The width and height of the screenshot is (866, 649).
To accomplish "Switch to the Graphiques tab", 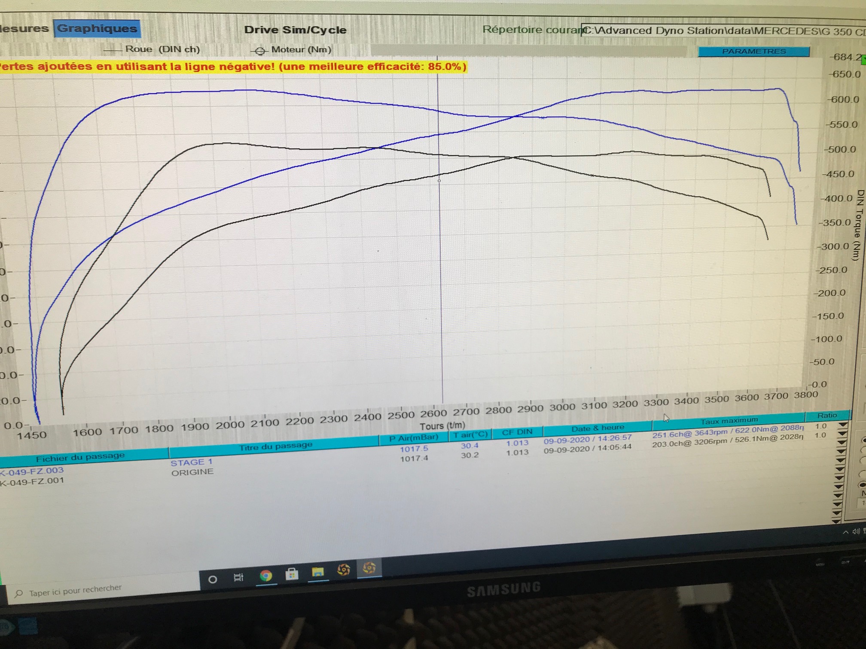I will pos(97,28).
